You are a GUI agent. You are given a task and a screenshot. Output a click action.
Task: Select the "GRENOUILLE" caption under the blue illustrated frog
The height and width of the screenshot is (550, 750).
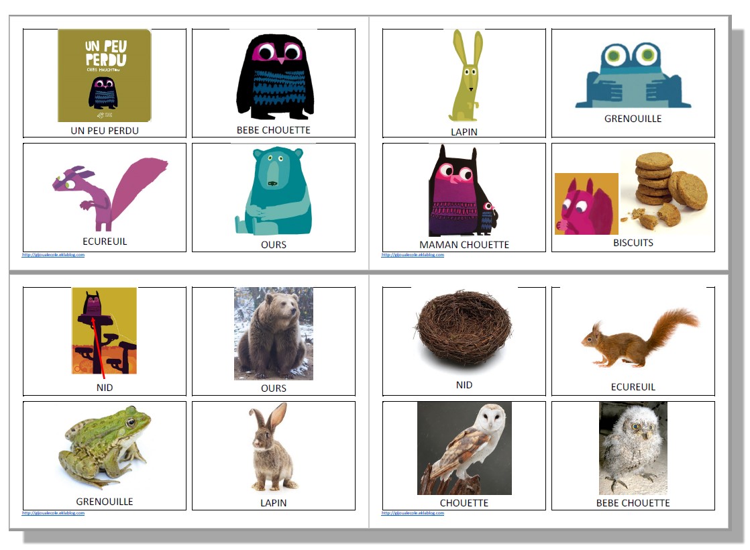tap(633, 119)
